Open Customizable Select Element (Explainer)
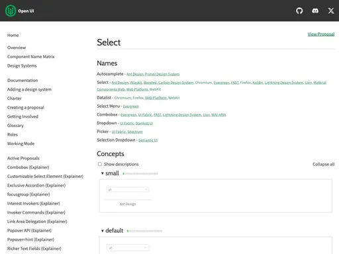This screenshot has width=339, height=254. pyautogui.click(x=45, y=176)
